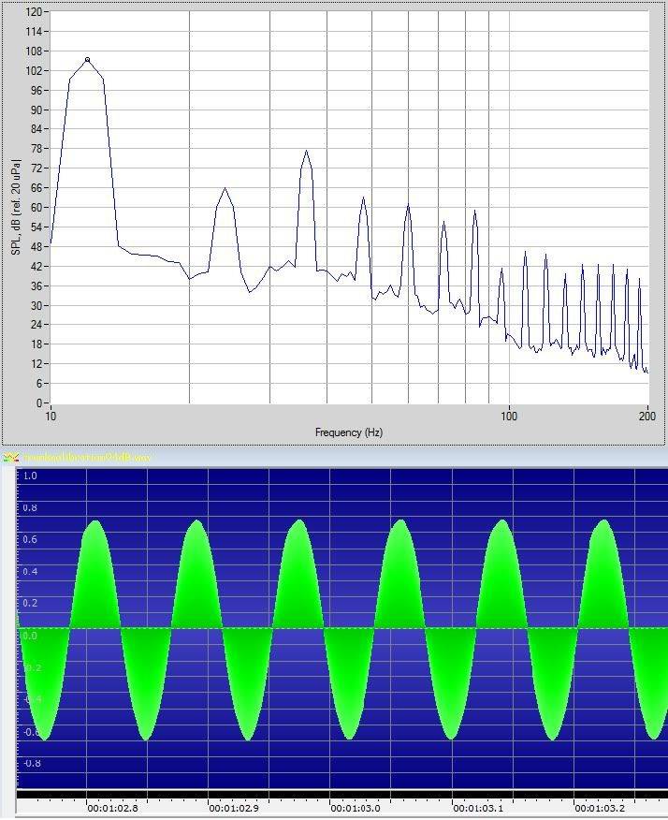This screenshot has width=668, height=820.
Task: Click the 00:01:03.2 time ruler label
Action: 600,809
